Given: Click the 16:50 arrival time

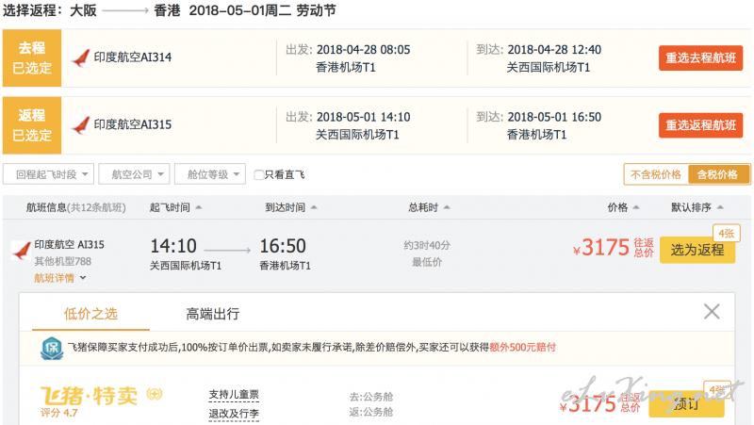Looking at the screenshot, I should pyautogui.click(x=283, y=246).
